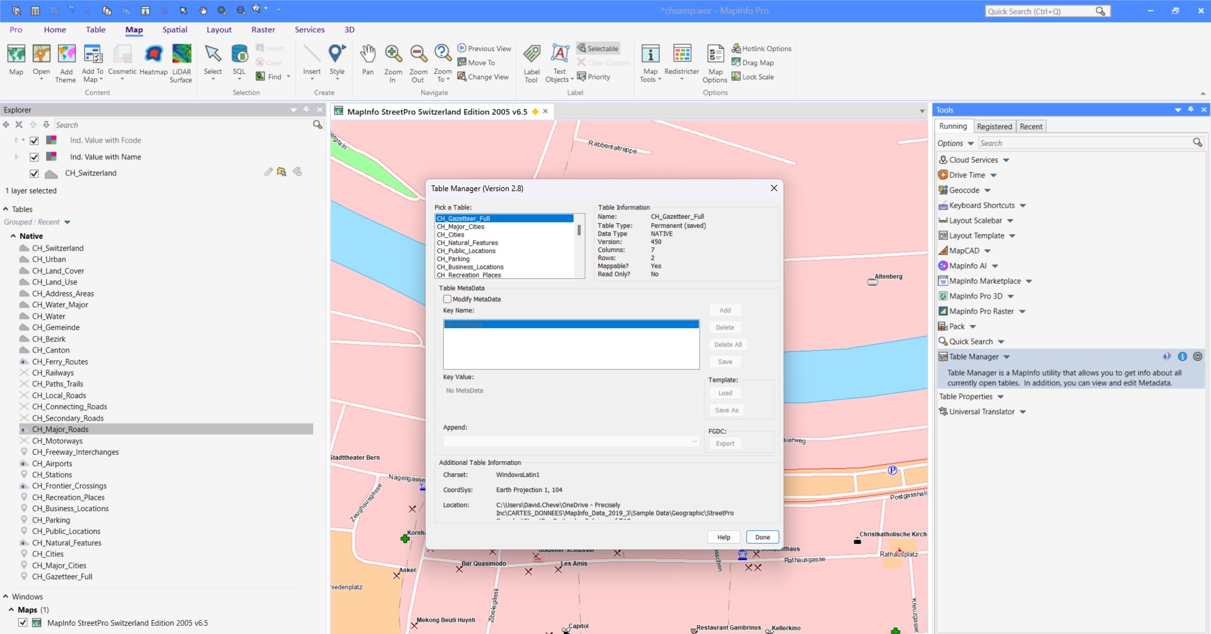
Task: Collapse the Windows section
Action: click(x=6, y=597)
